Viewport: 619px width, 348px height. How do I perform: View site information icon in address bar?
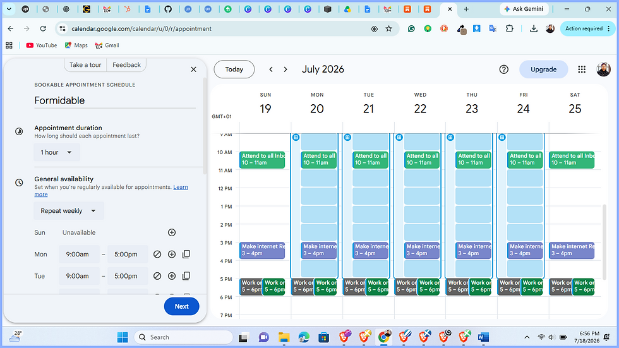coord(62,28)
